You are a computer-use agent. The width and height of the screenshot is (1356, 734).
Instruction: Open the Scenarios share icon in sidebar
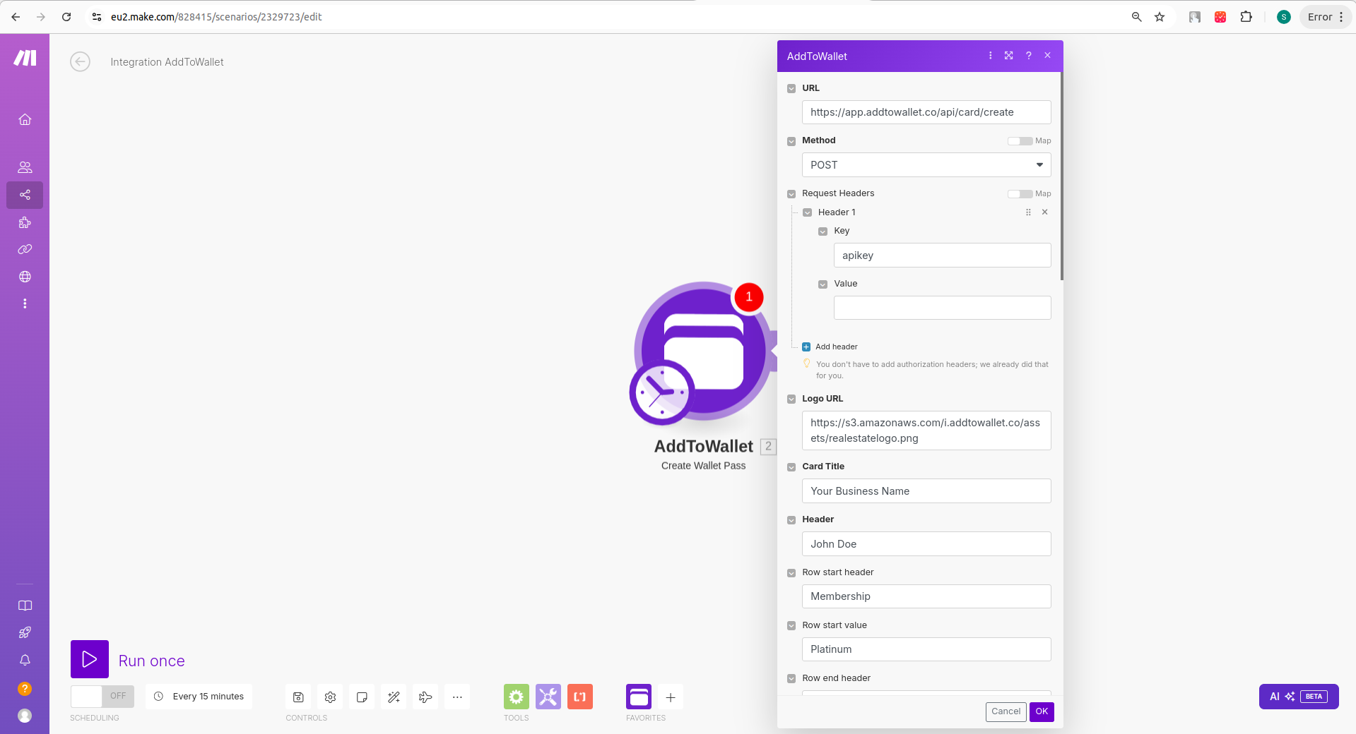coord(25,195)
